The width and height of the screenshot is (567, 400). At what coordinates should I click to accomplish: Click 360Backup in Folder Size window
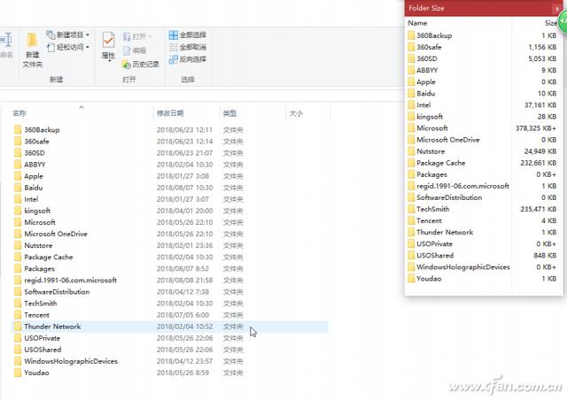coord(430,35)
